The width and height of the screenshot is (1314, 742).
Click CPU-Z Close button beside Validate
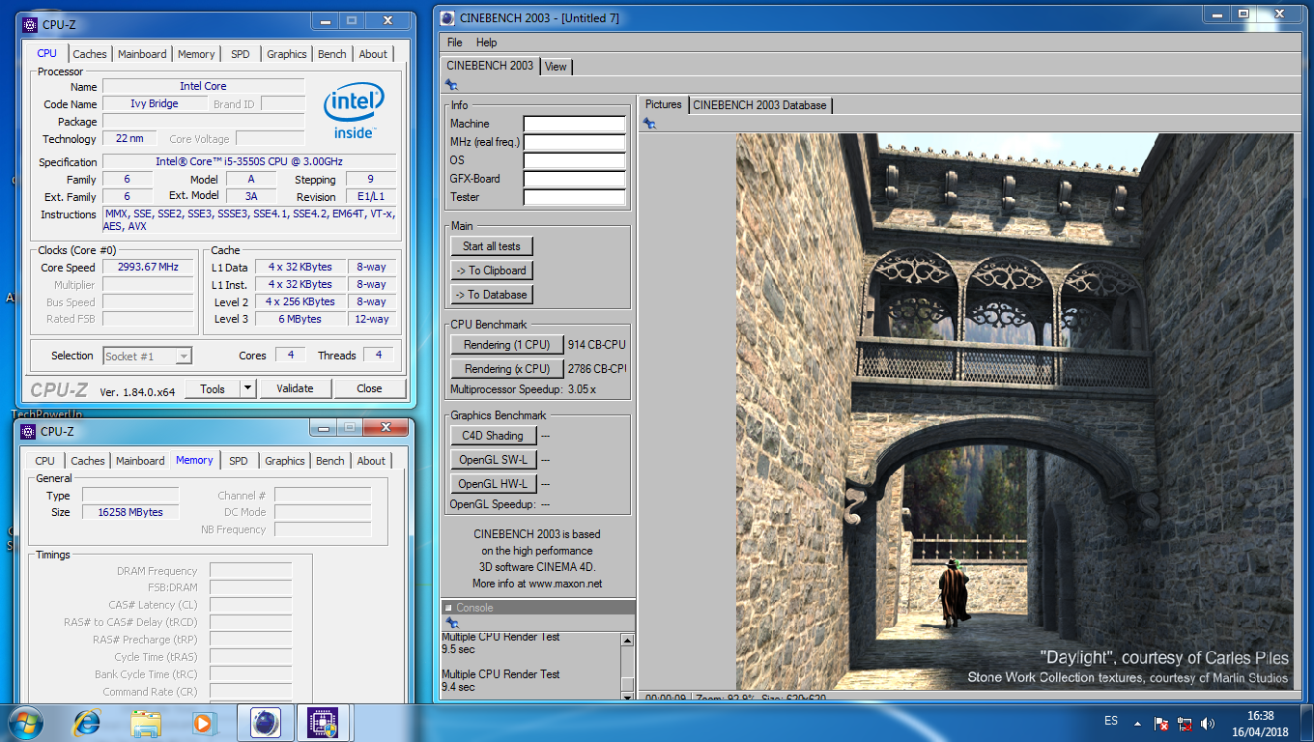[x=369, y=388]
